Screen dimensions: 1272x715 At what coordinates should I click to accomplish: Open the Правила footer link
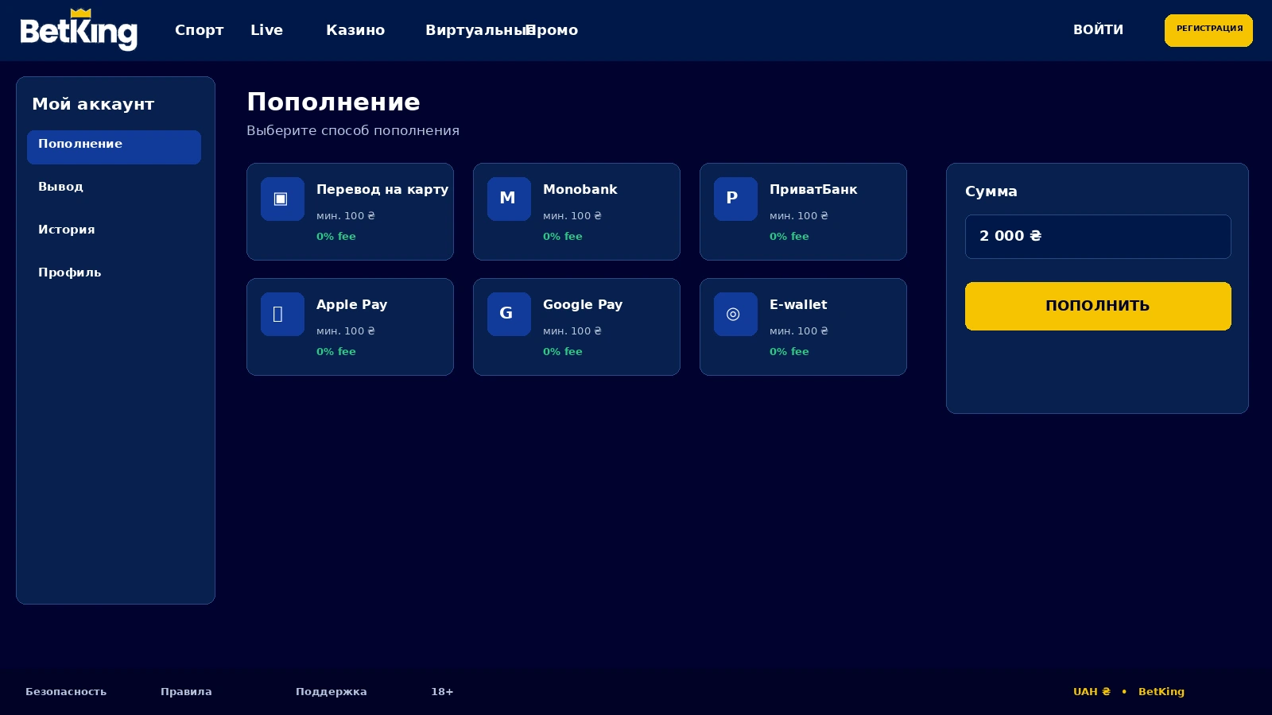click(x=186, y=692)
